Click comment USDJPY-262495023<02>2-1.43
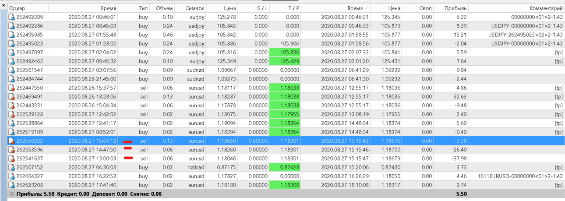The image size is (565, 201). coord(526,35)
